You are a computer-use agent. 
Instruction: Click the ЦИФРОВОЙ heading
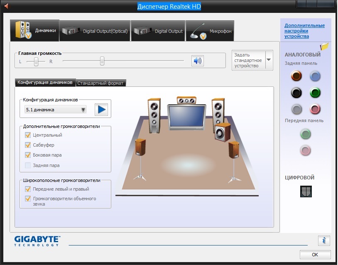[299, 178]
